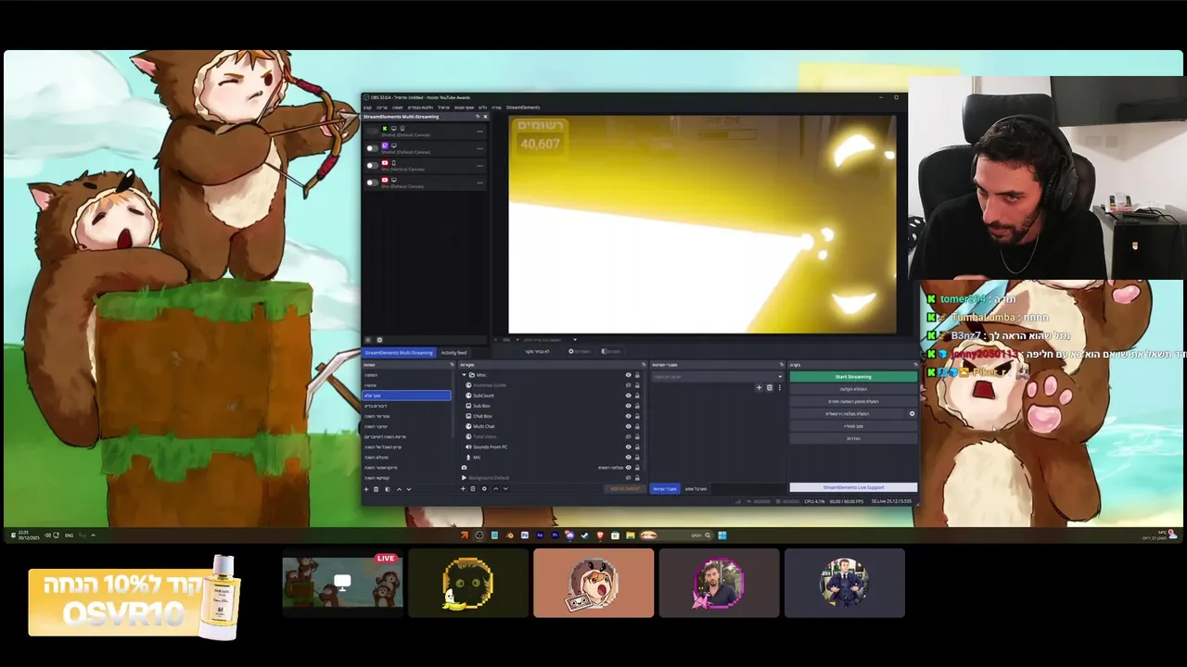1187x667 pixels.
Task: Open Steam from the taskbar
Action: (x=584, y=535)
